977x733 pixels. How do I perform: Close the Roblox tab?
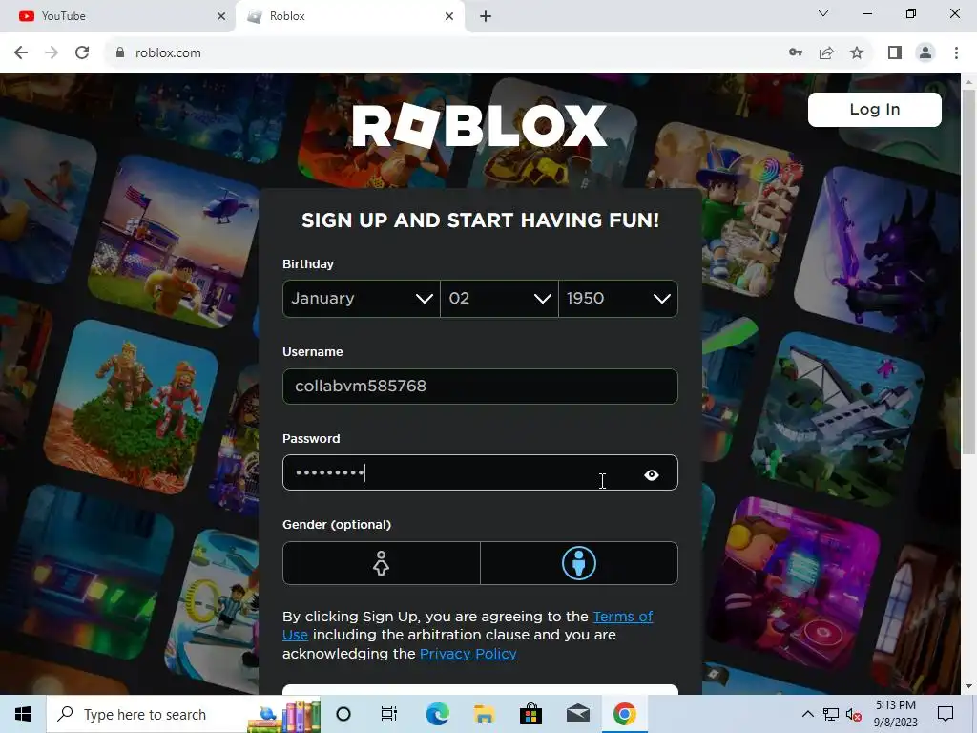click(x=449, y=16)
